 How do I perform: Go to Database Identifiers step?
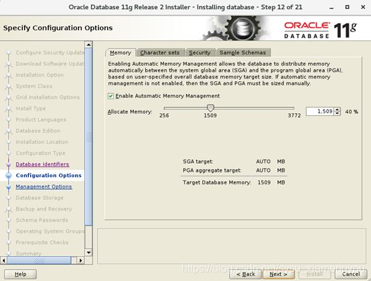pos(42,164)
